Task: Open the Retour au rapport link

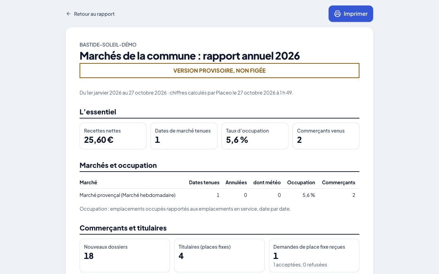Action: (x=90, y=14)
